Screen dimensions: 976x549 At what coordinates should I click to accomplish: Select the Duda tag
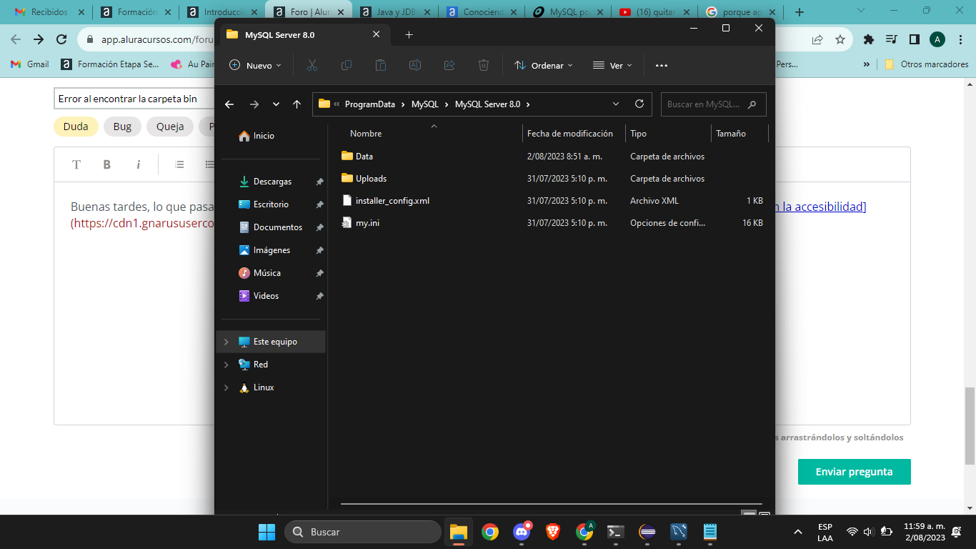[76, 127]
